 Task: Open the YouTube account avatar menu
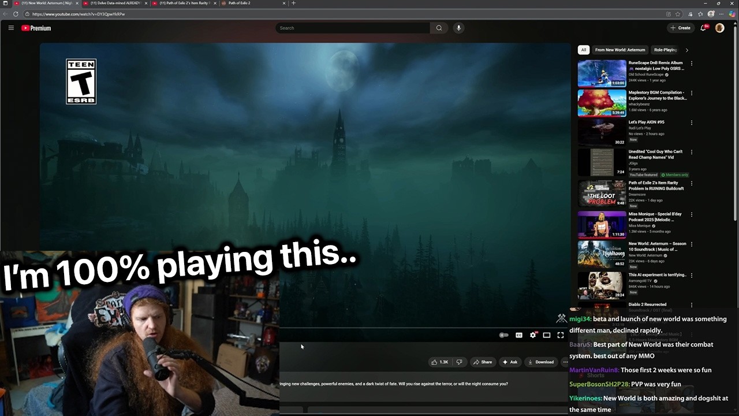click(719, 28)
